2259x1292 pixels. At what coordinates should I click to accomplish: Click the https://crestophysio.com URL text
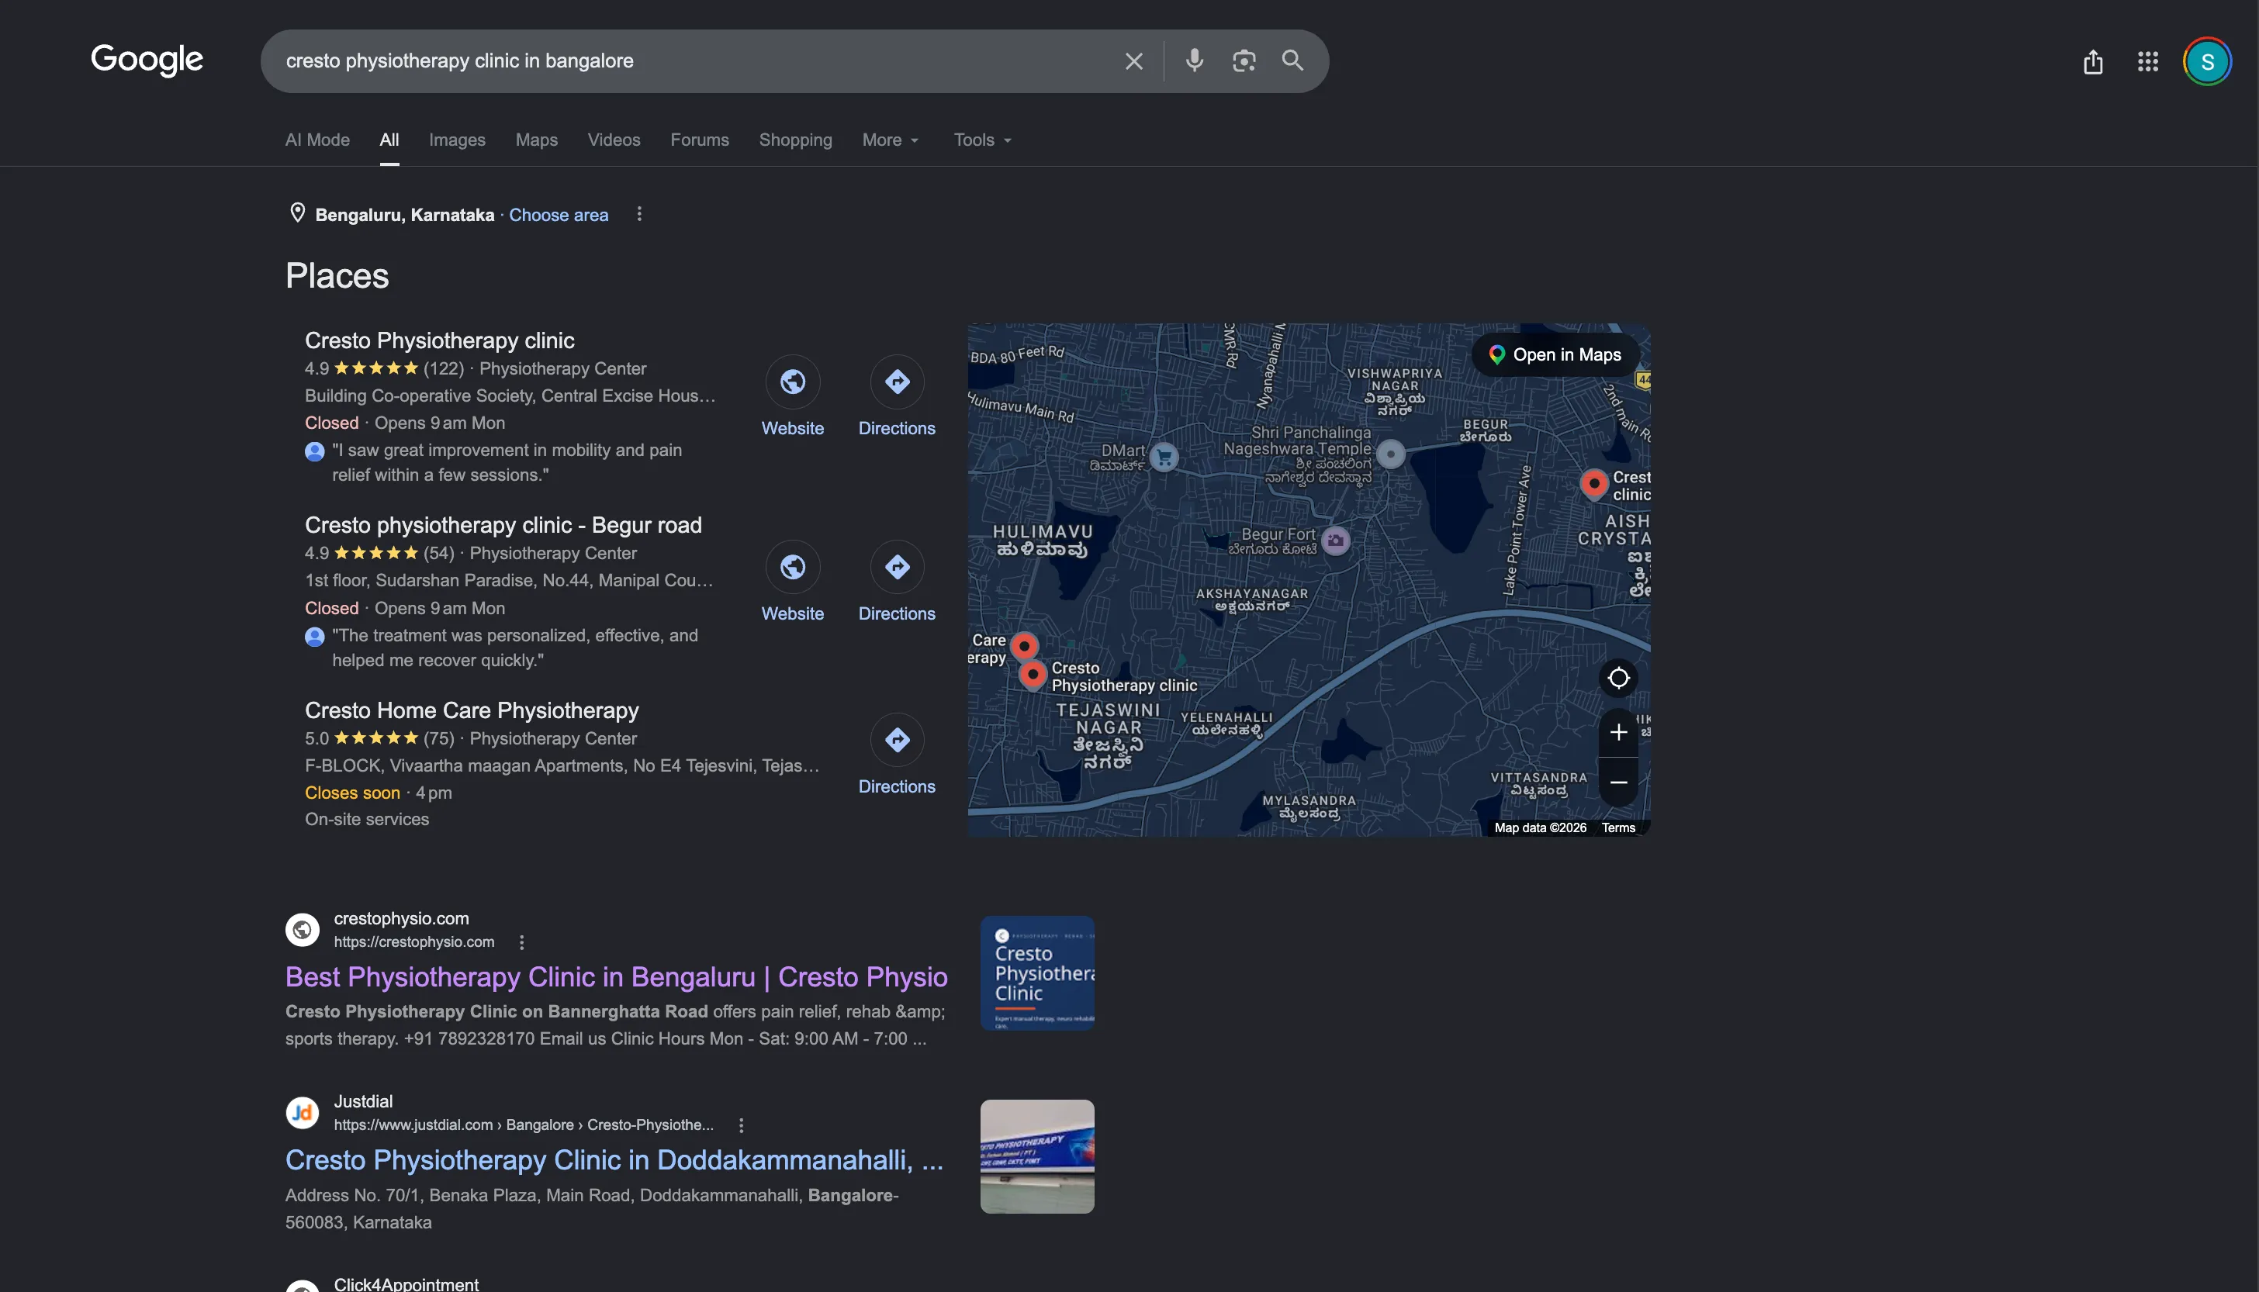tap(413, 942)
